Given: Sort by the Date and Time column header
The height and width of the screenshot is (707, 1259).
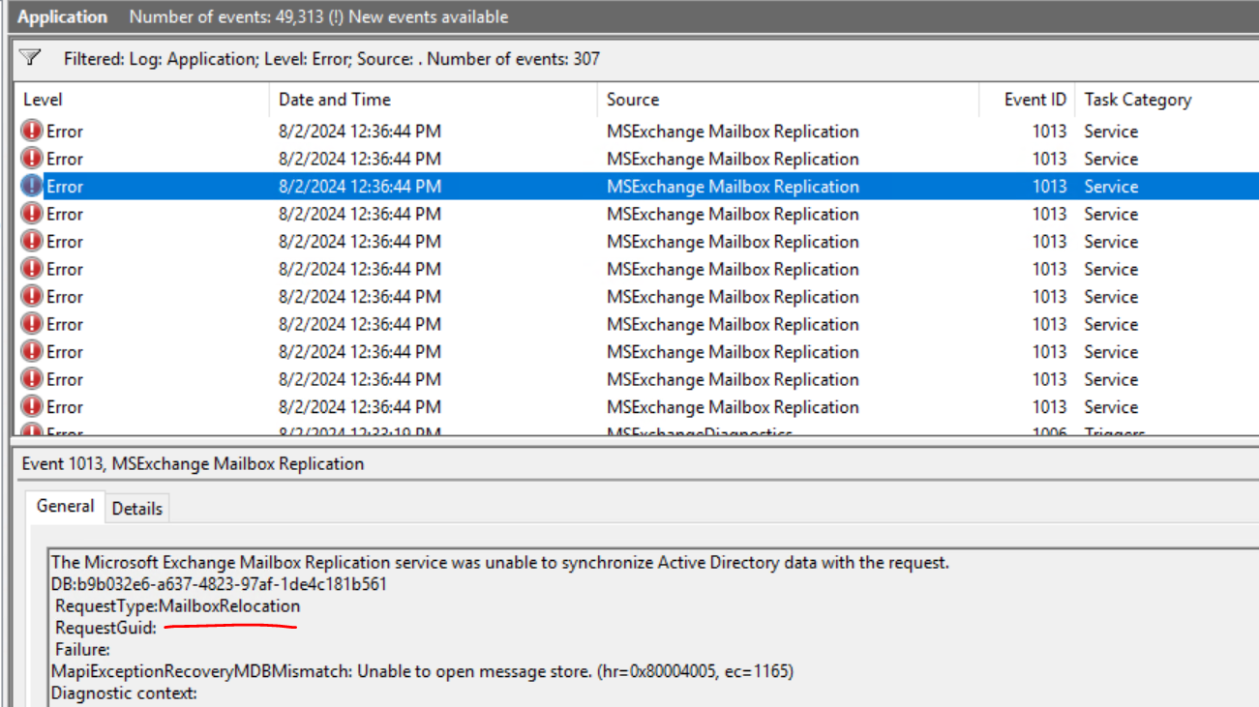Looking at the screenshot, I should pos(335,100).
